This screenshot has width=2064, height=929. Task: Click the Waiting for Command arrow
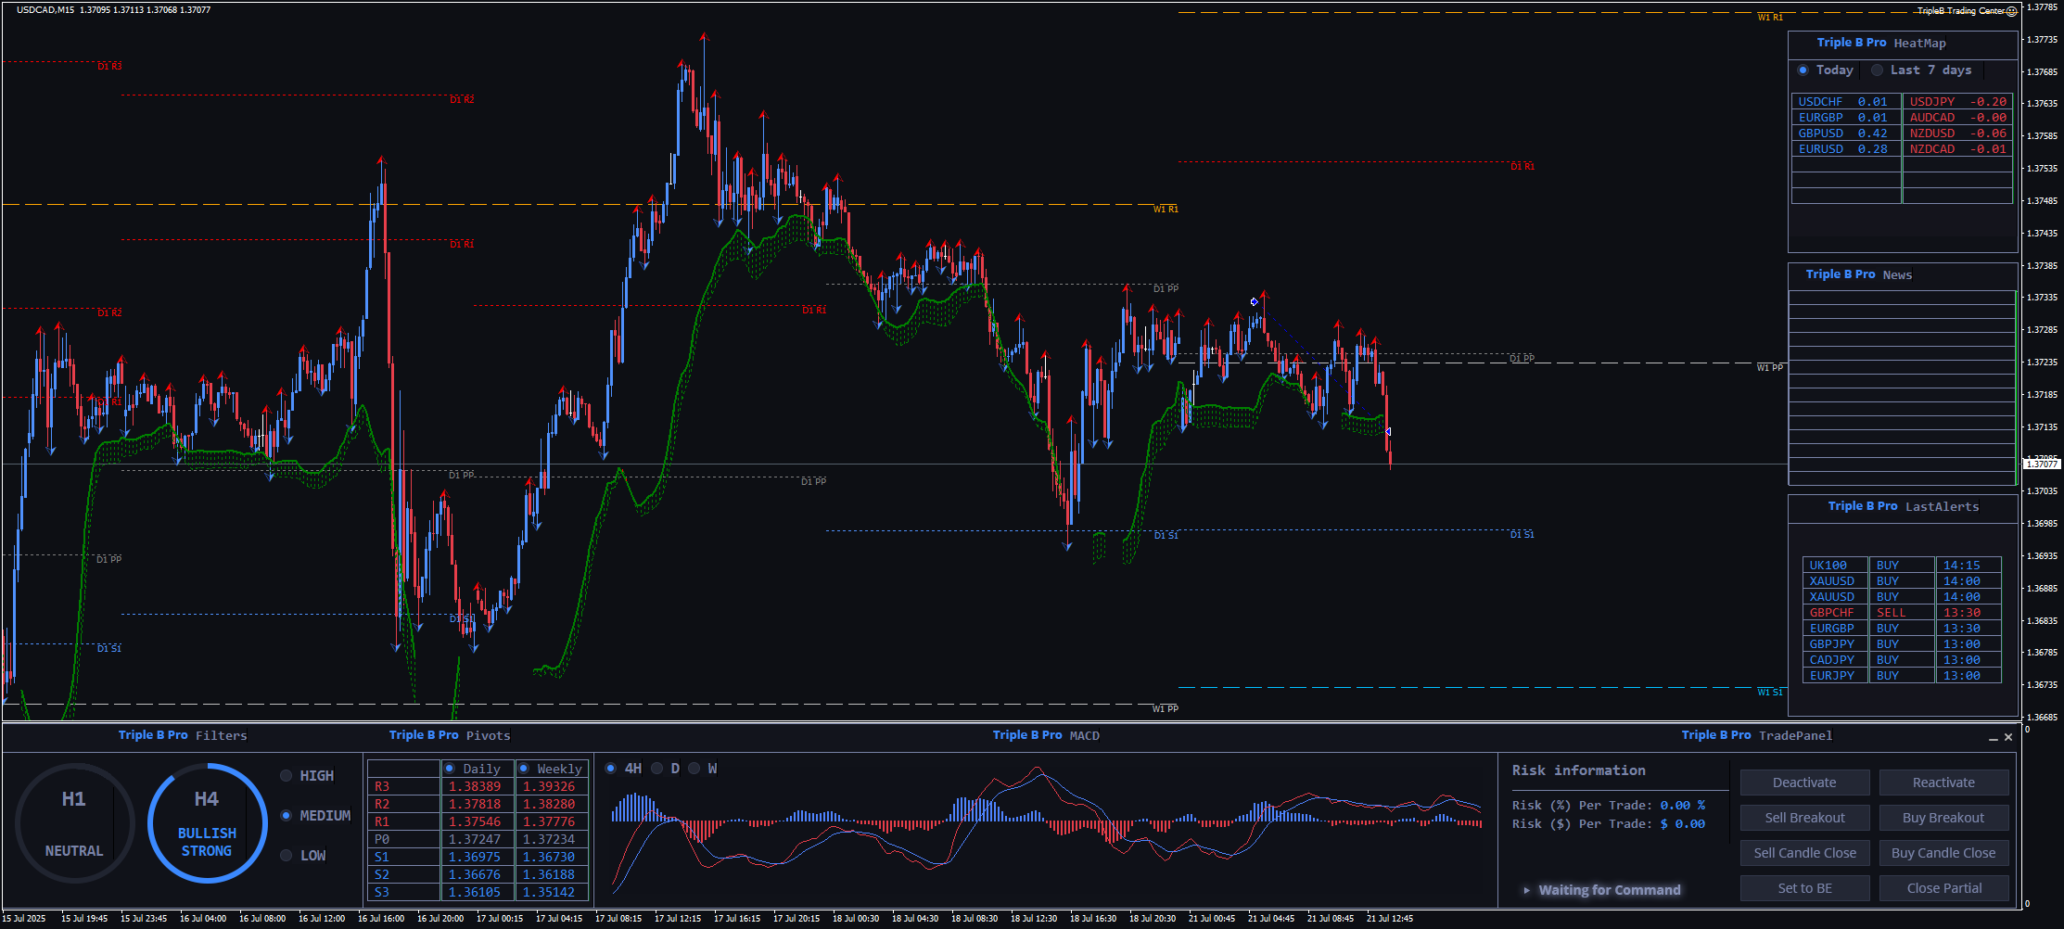coord(1526,890)
